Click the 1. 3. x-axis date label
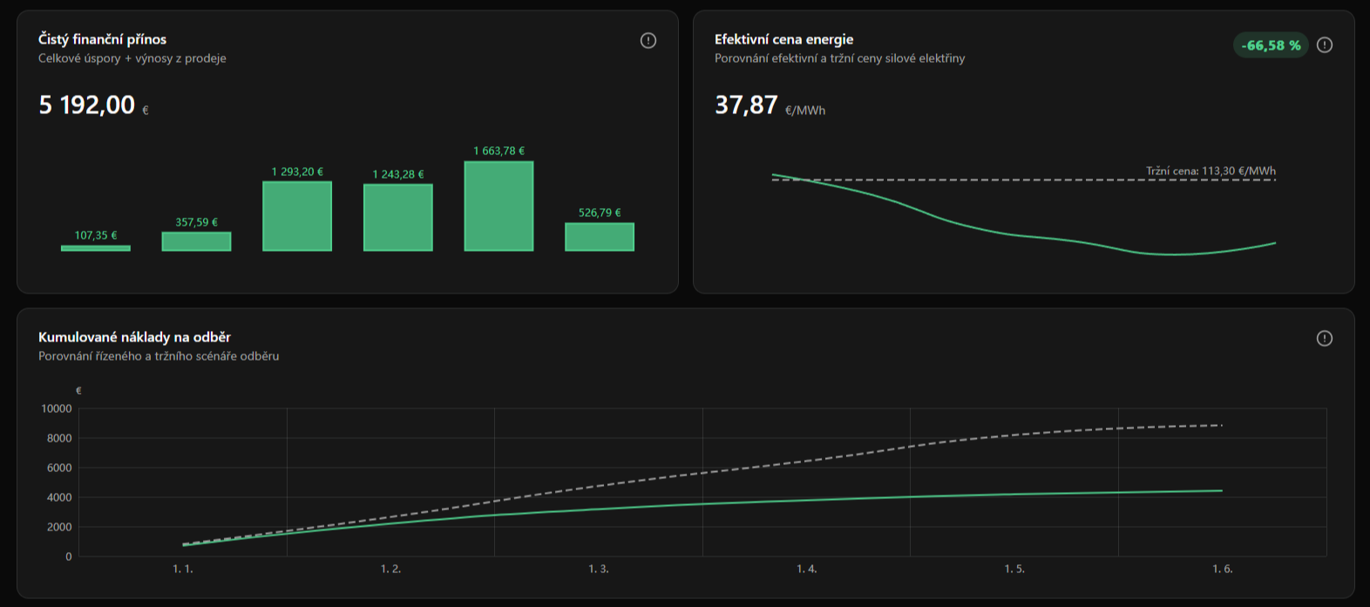The width and height of the screenshot is (1370, 607). (599, 569)
